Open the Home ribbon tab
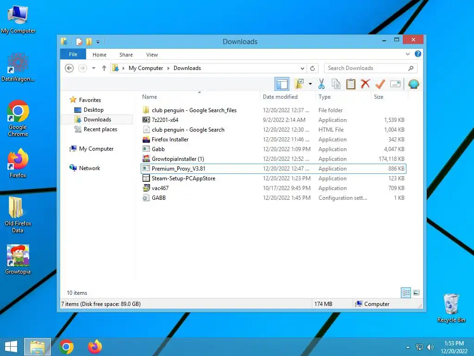Screen dimensions: 474x356 [x=100, y=55]
